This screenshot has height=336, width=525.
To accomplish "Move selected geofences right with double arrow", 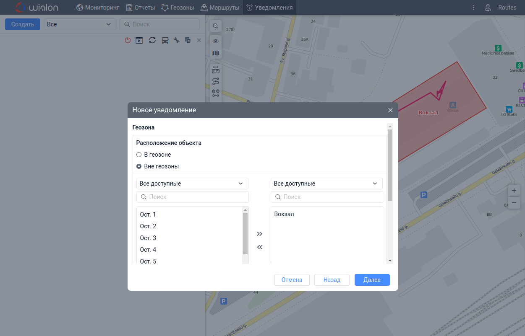I will pos(259,234).
